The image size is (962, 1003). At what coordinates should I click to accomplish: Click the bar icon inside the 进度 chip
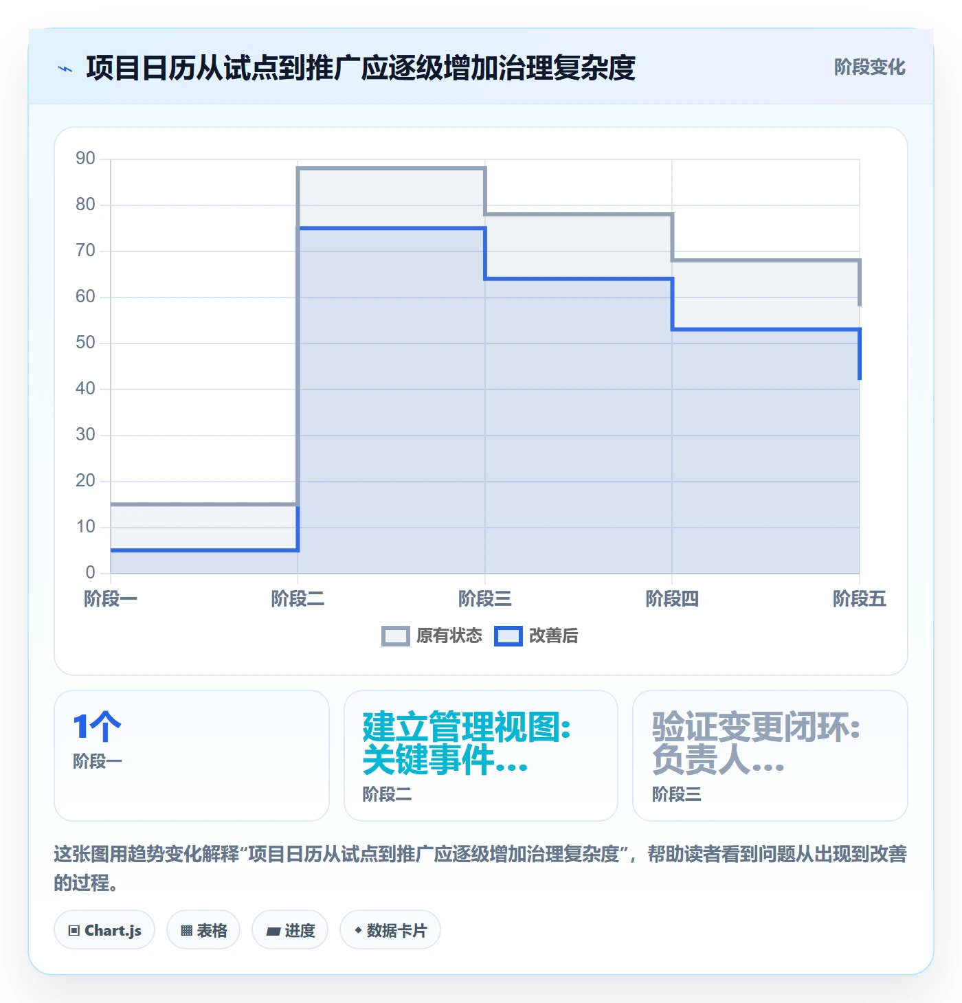(273, 932)
